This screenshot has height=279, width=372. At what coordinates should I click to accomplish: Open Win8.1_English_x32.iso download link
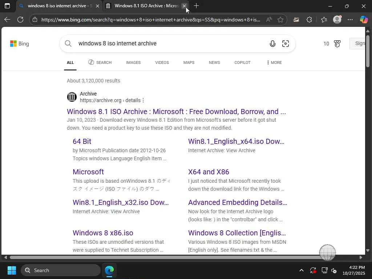(x=121, y=202)
